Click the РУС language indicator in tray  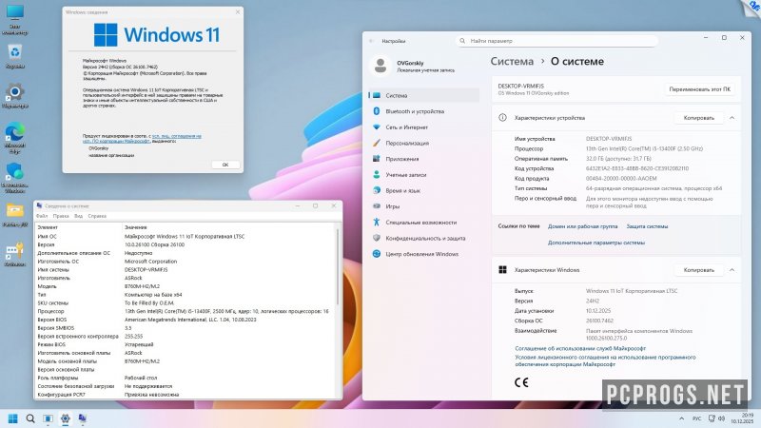(x=697, y=418)
